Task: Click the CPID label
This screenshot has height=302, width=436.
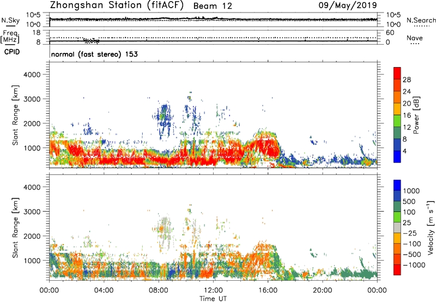Action: (12, 52)
